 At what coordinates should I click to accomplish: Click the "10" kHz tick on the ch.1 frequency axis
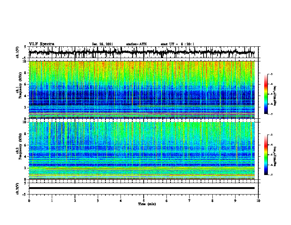25,62
